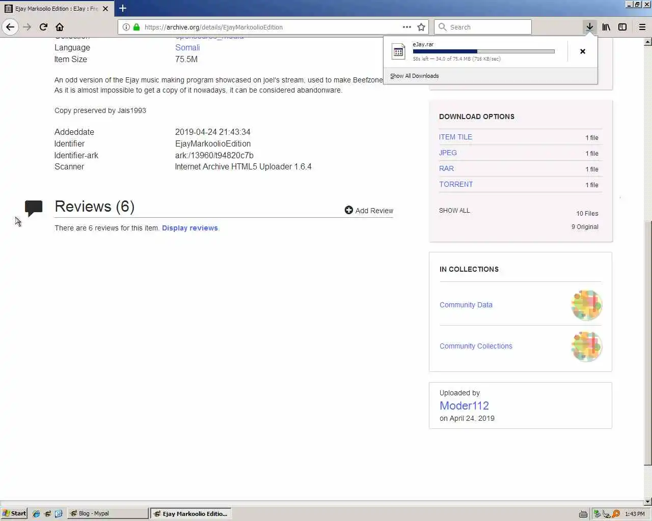Screen dimensions: 652x521
Task: Open a new tab with plus button
Action: coord(123,8)
